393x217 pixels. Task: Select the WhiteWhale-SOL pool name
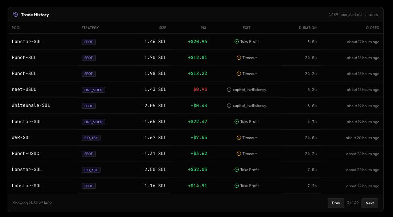pyautogui.click(x=31, y=105)
